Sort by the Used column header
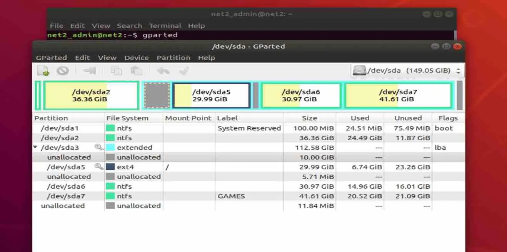Image resolution: width=507 pixels, height=252 pixels. coord(360,118)
